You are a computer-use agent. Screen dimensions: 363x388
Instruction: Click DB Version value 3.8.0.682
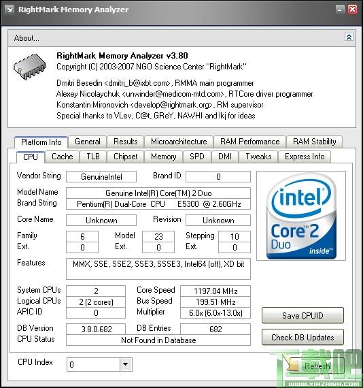[96, 329]
